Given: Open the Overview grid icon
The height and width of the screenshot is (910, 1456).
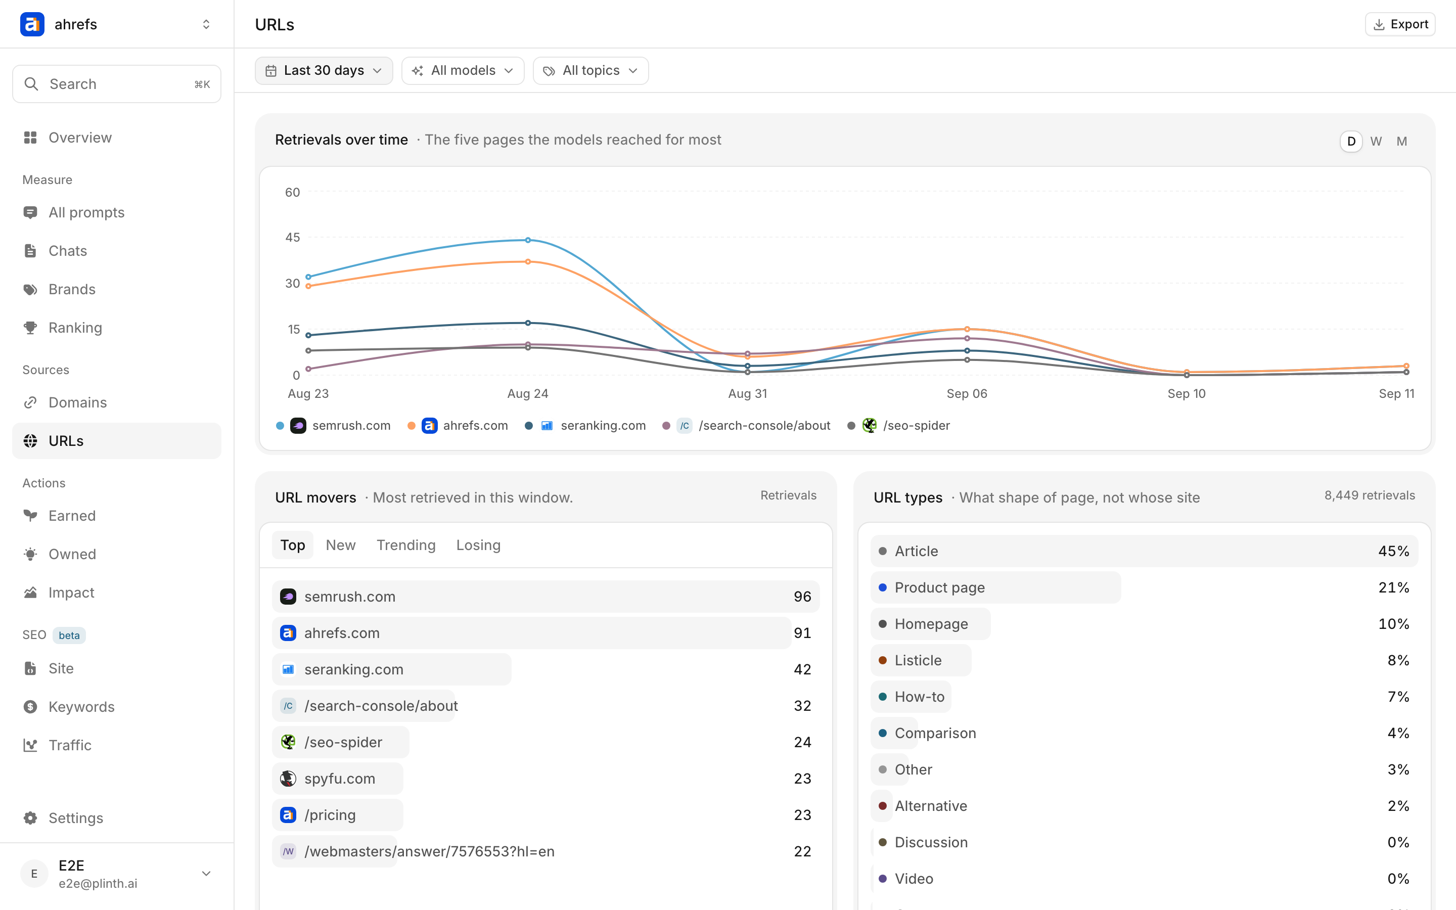Looking at the screenshot, I should [30, 138].
